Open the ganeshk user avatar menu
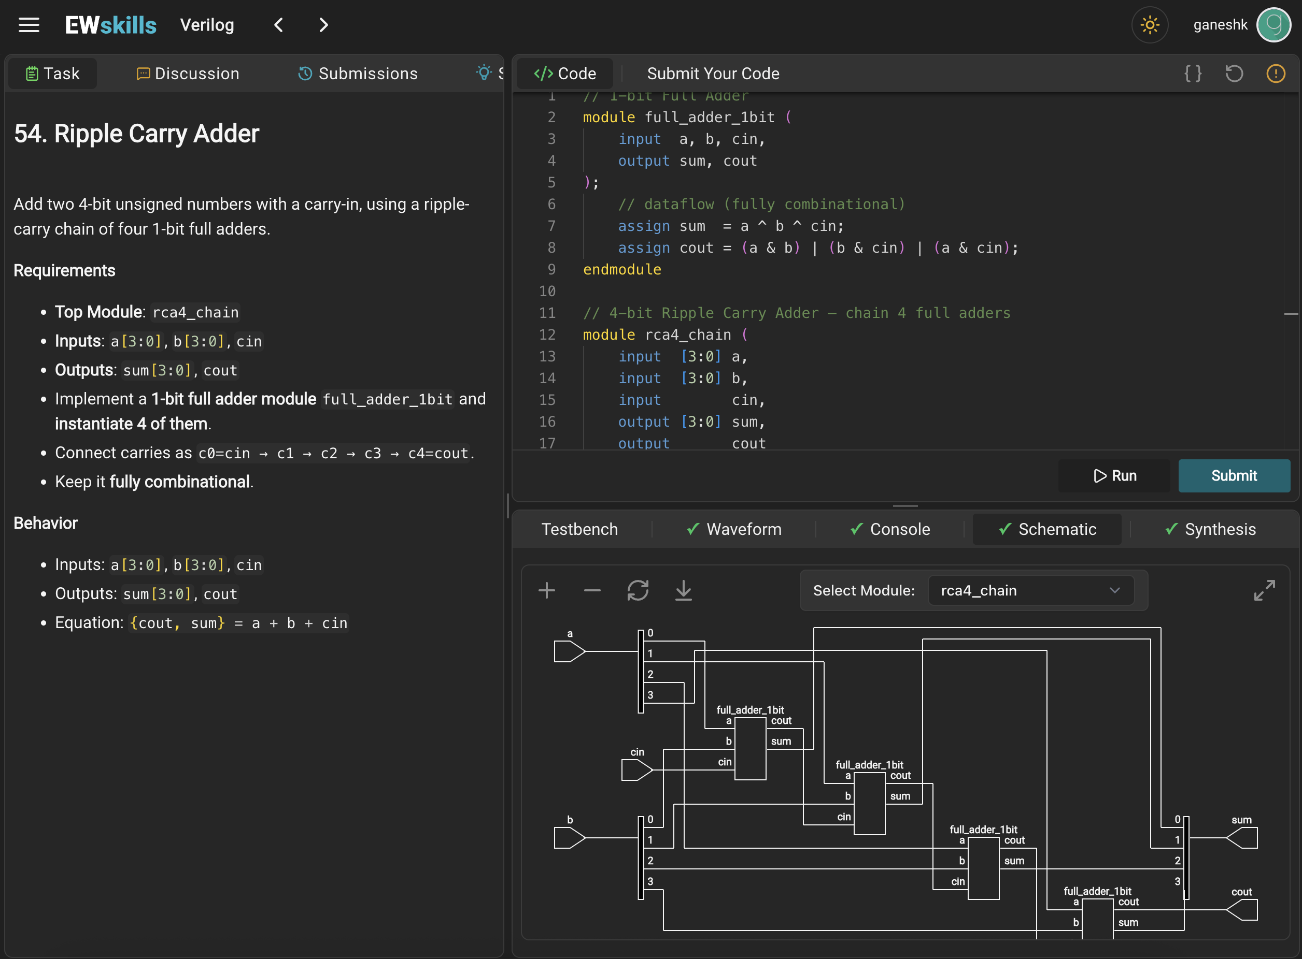1302x959 pixels. pyautogui.click(x=1273, y=25)
